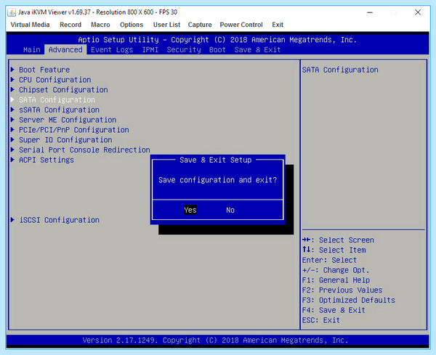436x355 pixels.
Task: Click the 'F4: Save & Exit' hint
Action: (334, 310)
